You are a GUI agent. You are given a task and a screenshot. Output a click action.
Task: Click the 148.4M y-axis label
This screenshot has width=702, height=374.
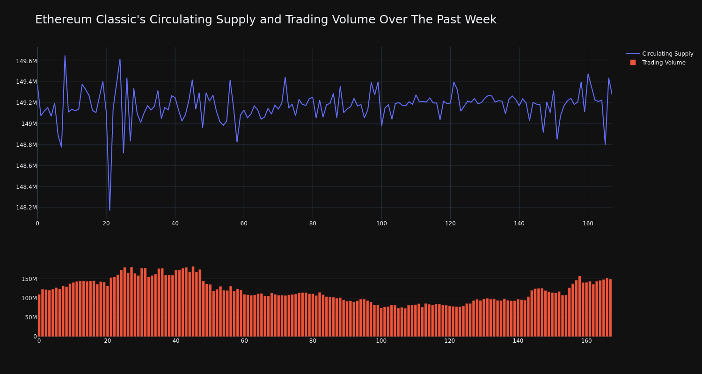(x=26, y=187)
